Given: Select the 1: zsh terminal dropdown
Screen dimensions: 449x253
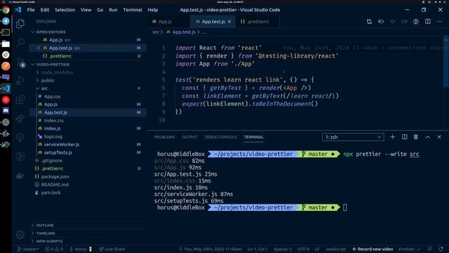Looking at the screenshot, I should pyautogui.click(x=352, y=137).
